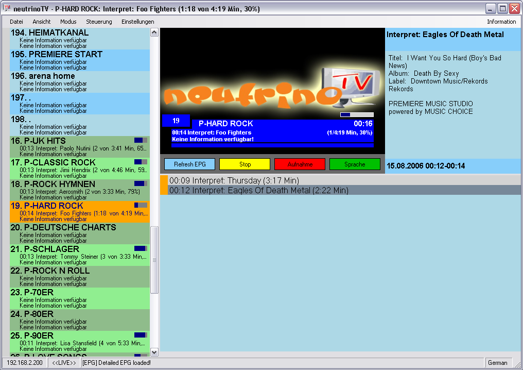Viewport: 523px width, 370px height.
Task: Click the red Aufnahme button
Action: click(300, 164)
